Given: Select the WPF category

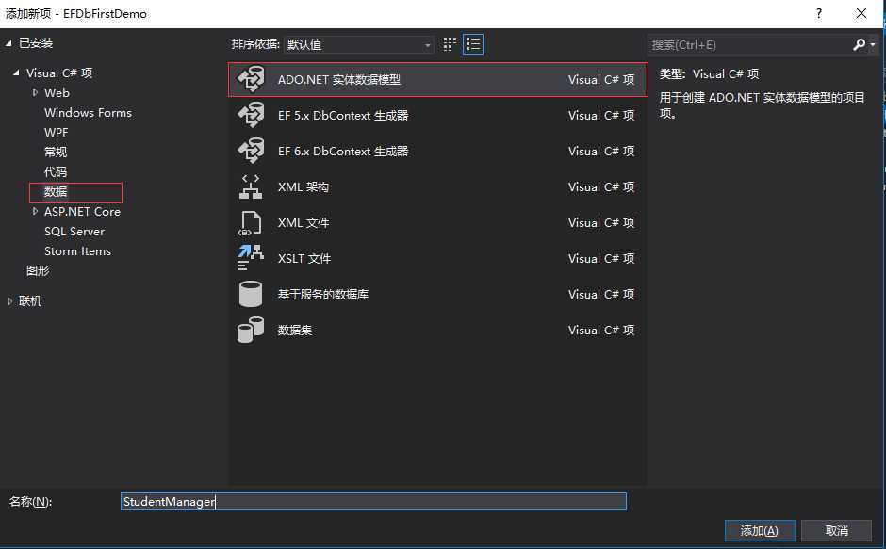Looking at the screenshot, I should 56,132.
